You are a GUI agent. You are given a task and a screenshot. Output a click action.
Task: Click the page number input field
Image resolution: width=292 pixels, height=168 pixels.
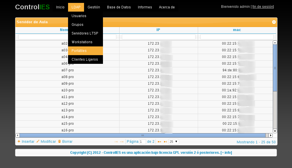pos(143,142)
